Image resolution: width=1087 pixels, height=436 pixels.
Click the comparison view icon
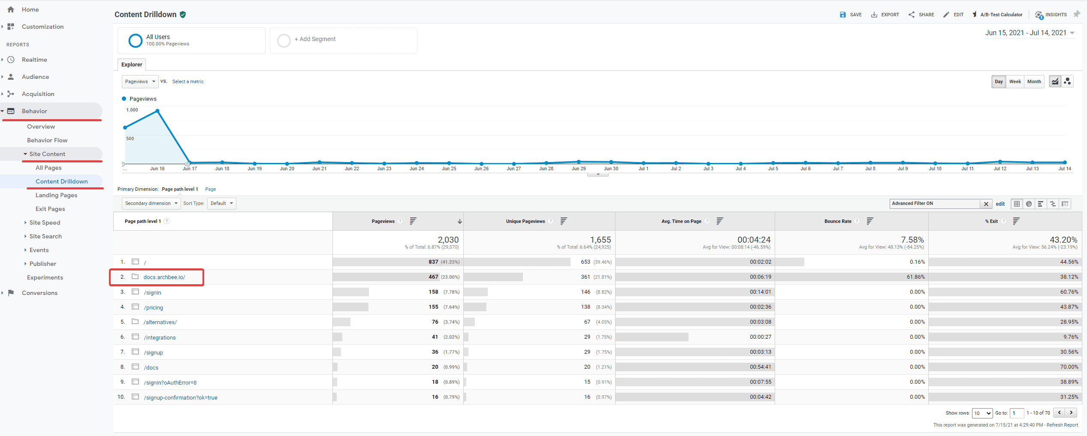1053,204
